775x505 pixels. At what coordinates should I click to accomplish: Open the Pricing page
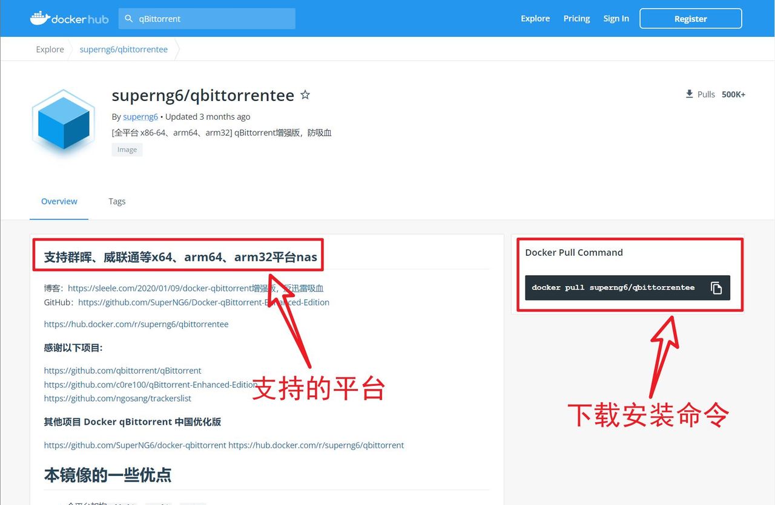576,19
